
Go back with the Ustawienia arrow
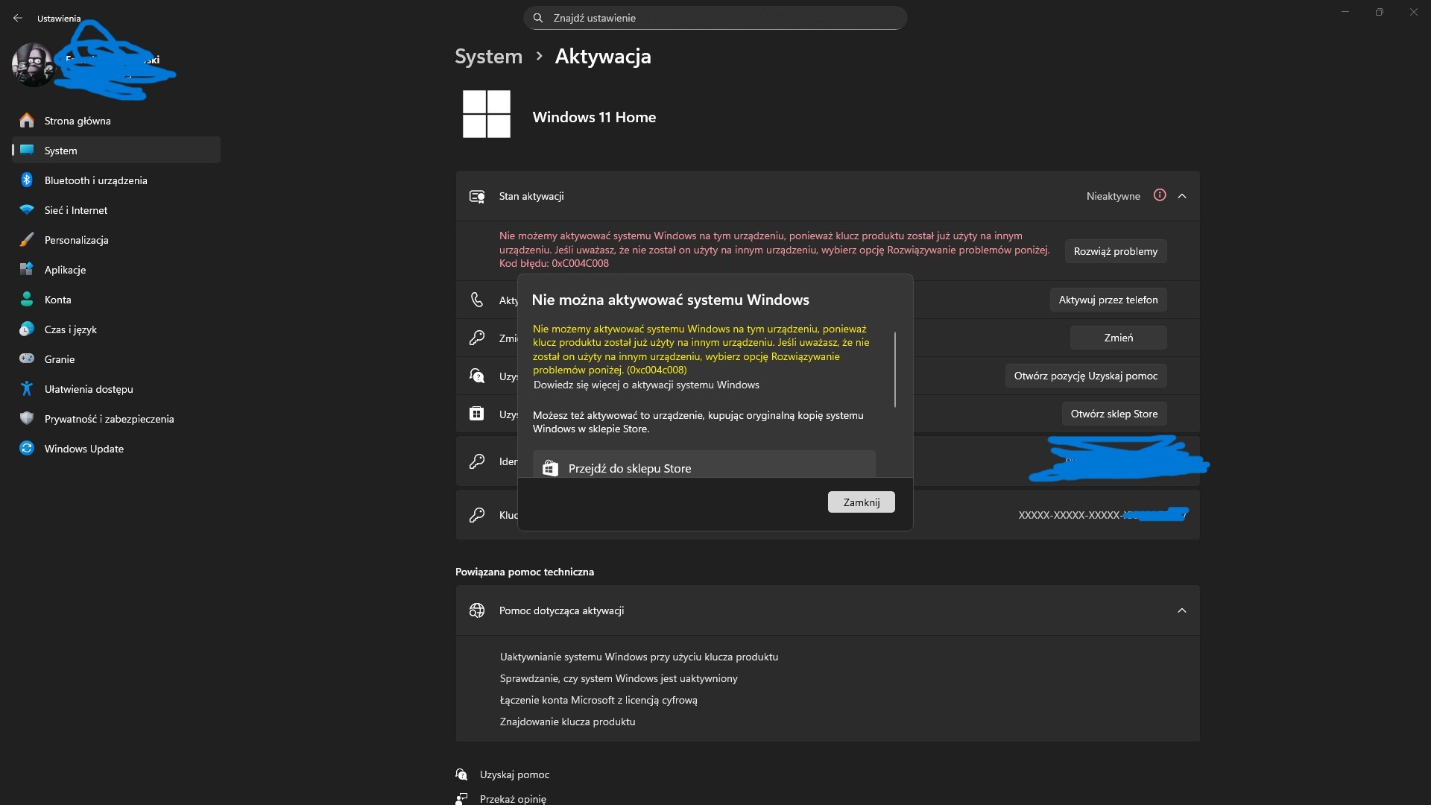click(18, 18)
